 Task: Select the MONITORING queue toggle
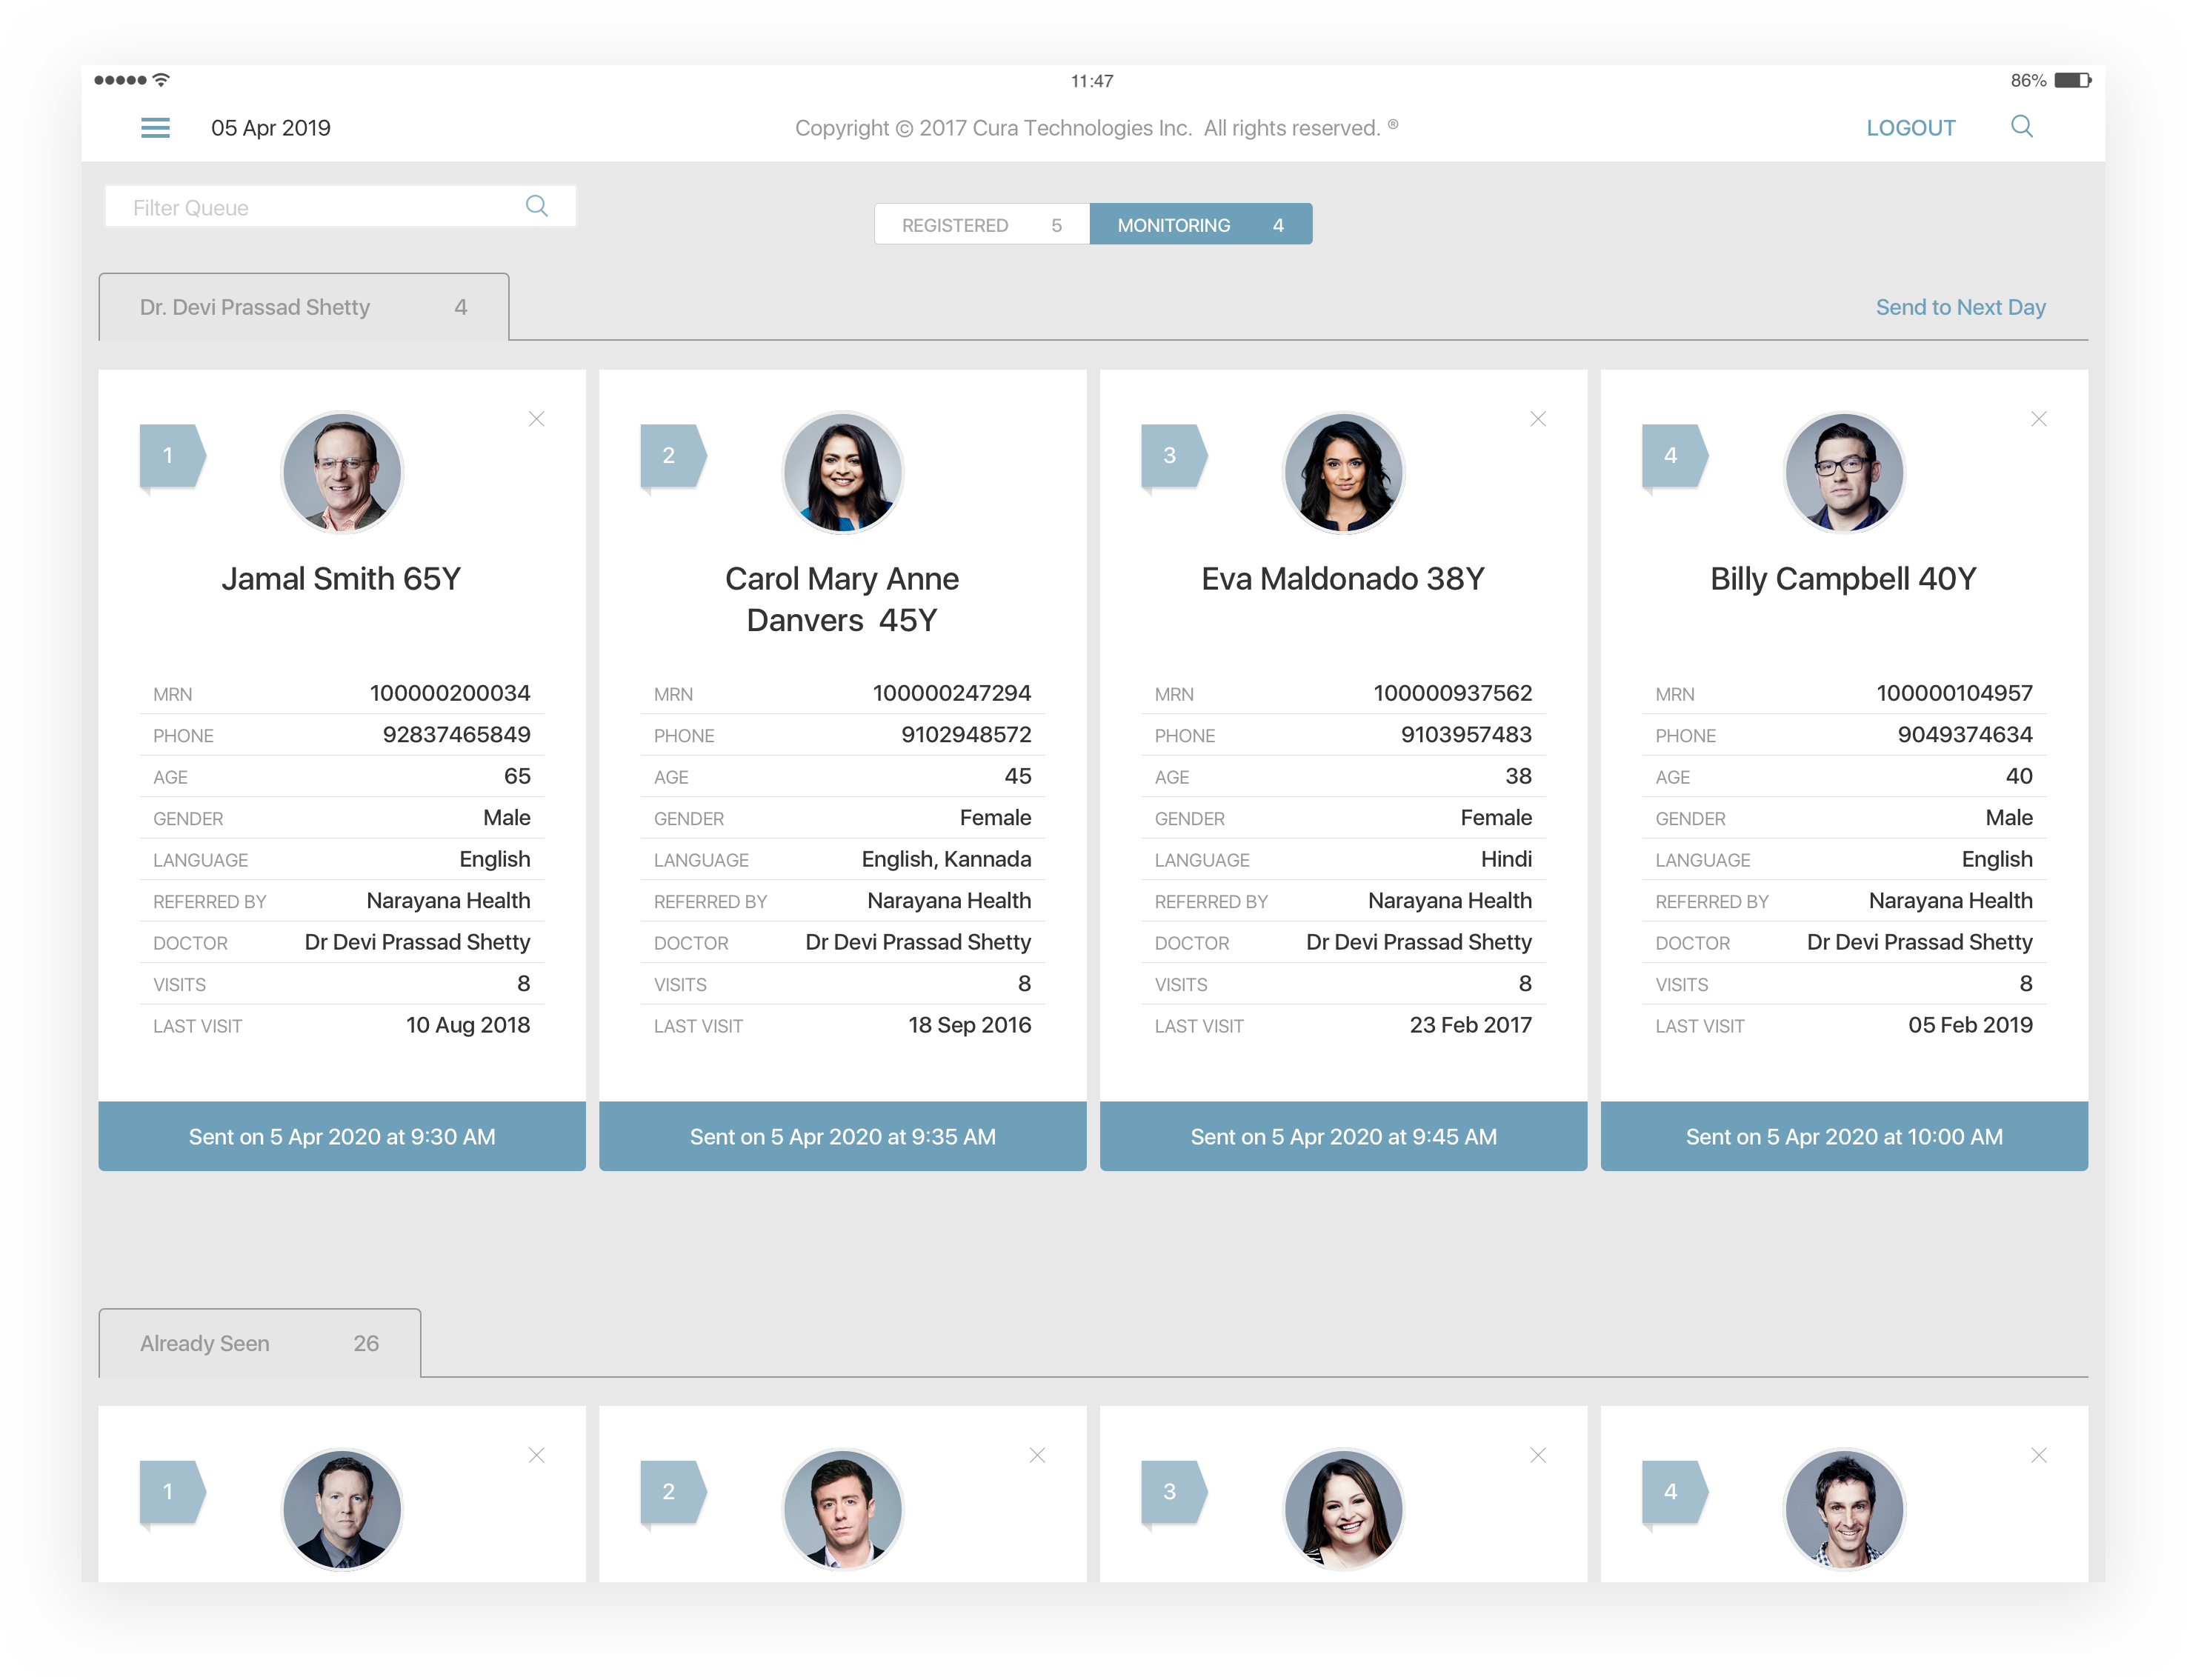tap(1200, 225)
